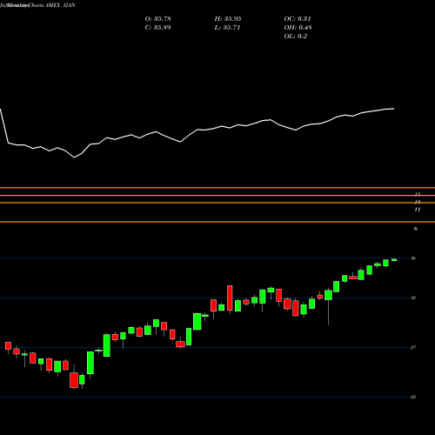
Task: Click the 15 indicator axis label
Action: point(418,194)
